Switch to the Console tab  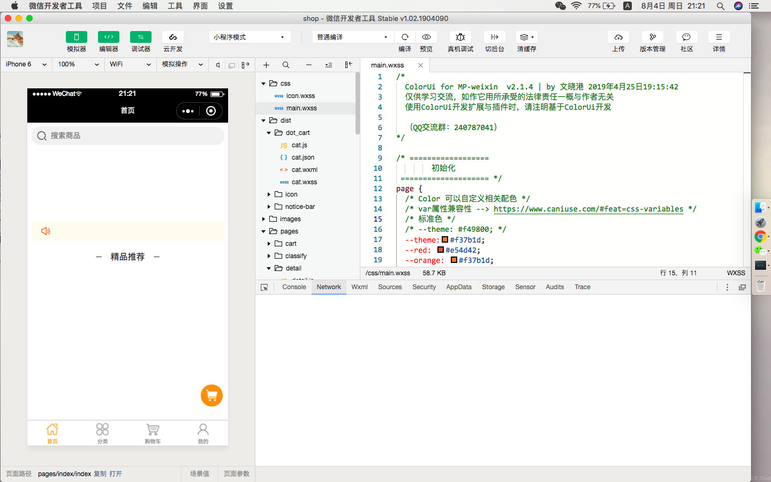pos(294,287)
